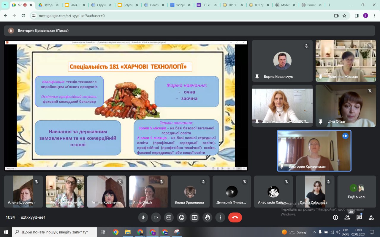The width and height of the screenshot is (380, 237).
Task: Click the pin icon on Людмила Живиця tile
Action: (x=321, y=77)
